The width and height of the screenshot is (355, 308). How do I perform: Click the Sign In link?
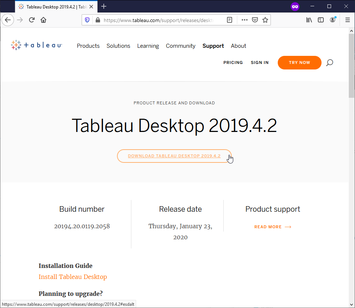click(x=260, y=62)
